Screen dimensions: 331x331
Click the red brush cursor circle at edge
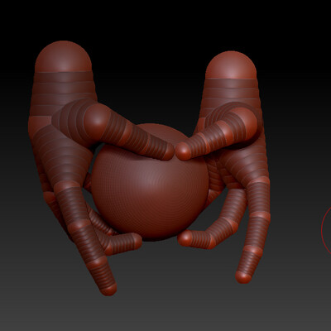[x=326, y=229]
